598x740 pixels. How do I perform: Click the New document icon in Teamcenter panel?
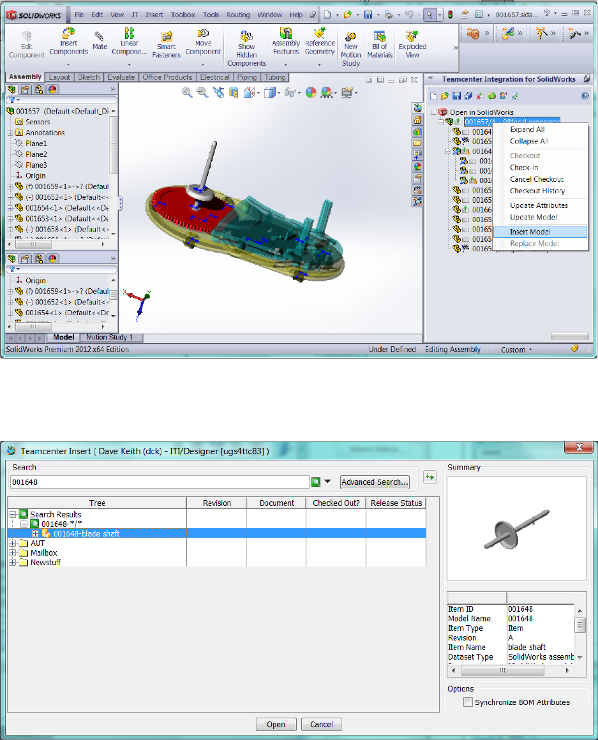433,96
